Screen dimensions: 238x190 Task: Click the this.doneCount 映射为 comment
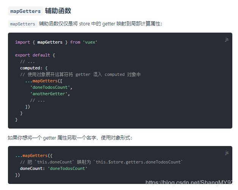pos(102,162)
